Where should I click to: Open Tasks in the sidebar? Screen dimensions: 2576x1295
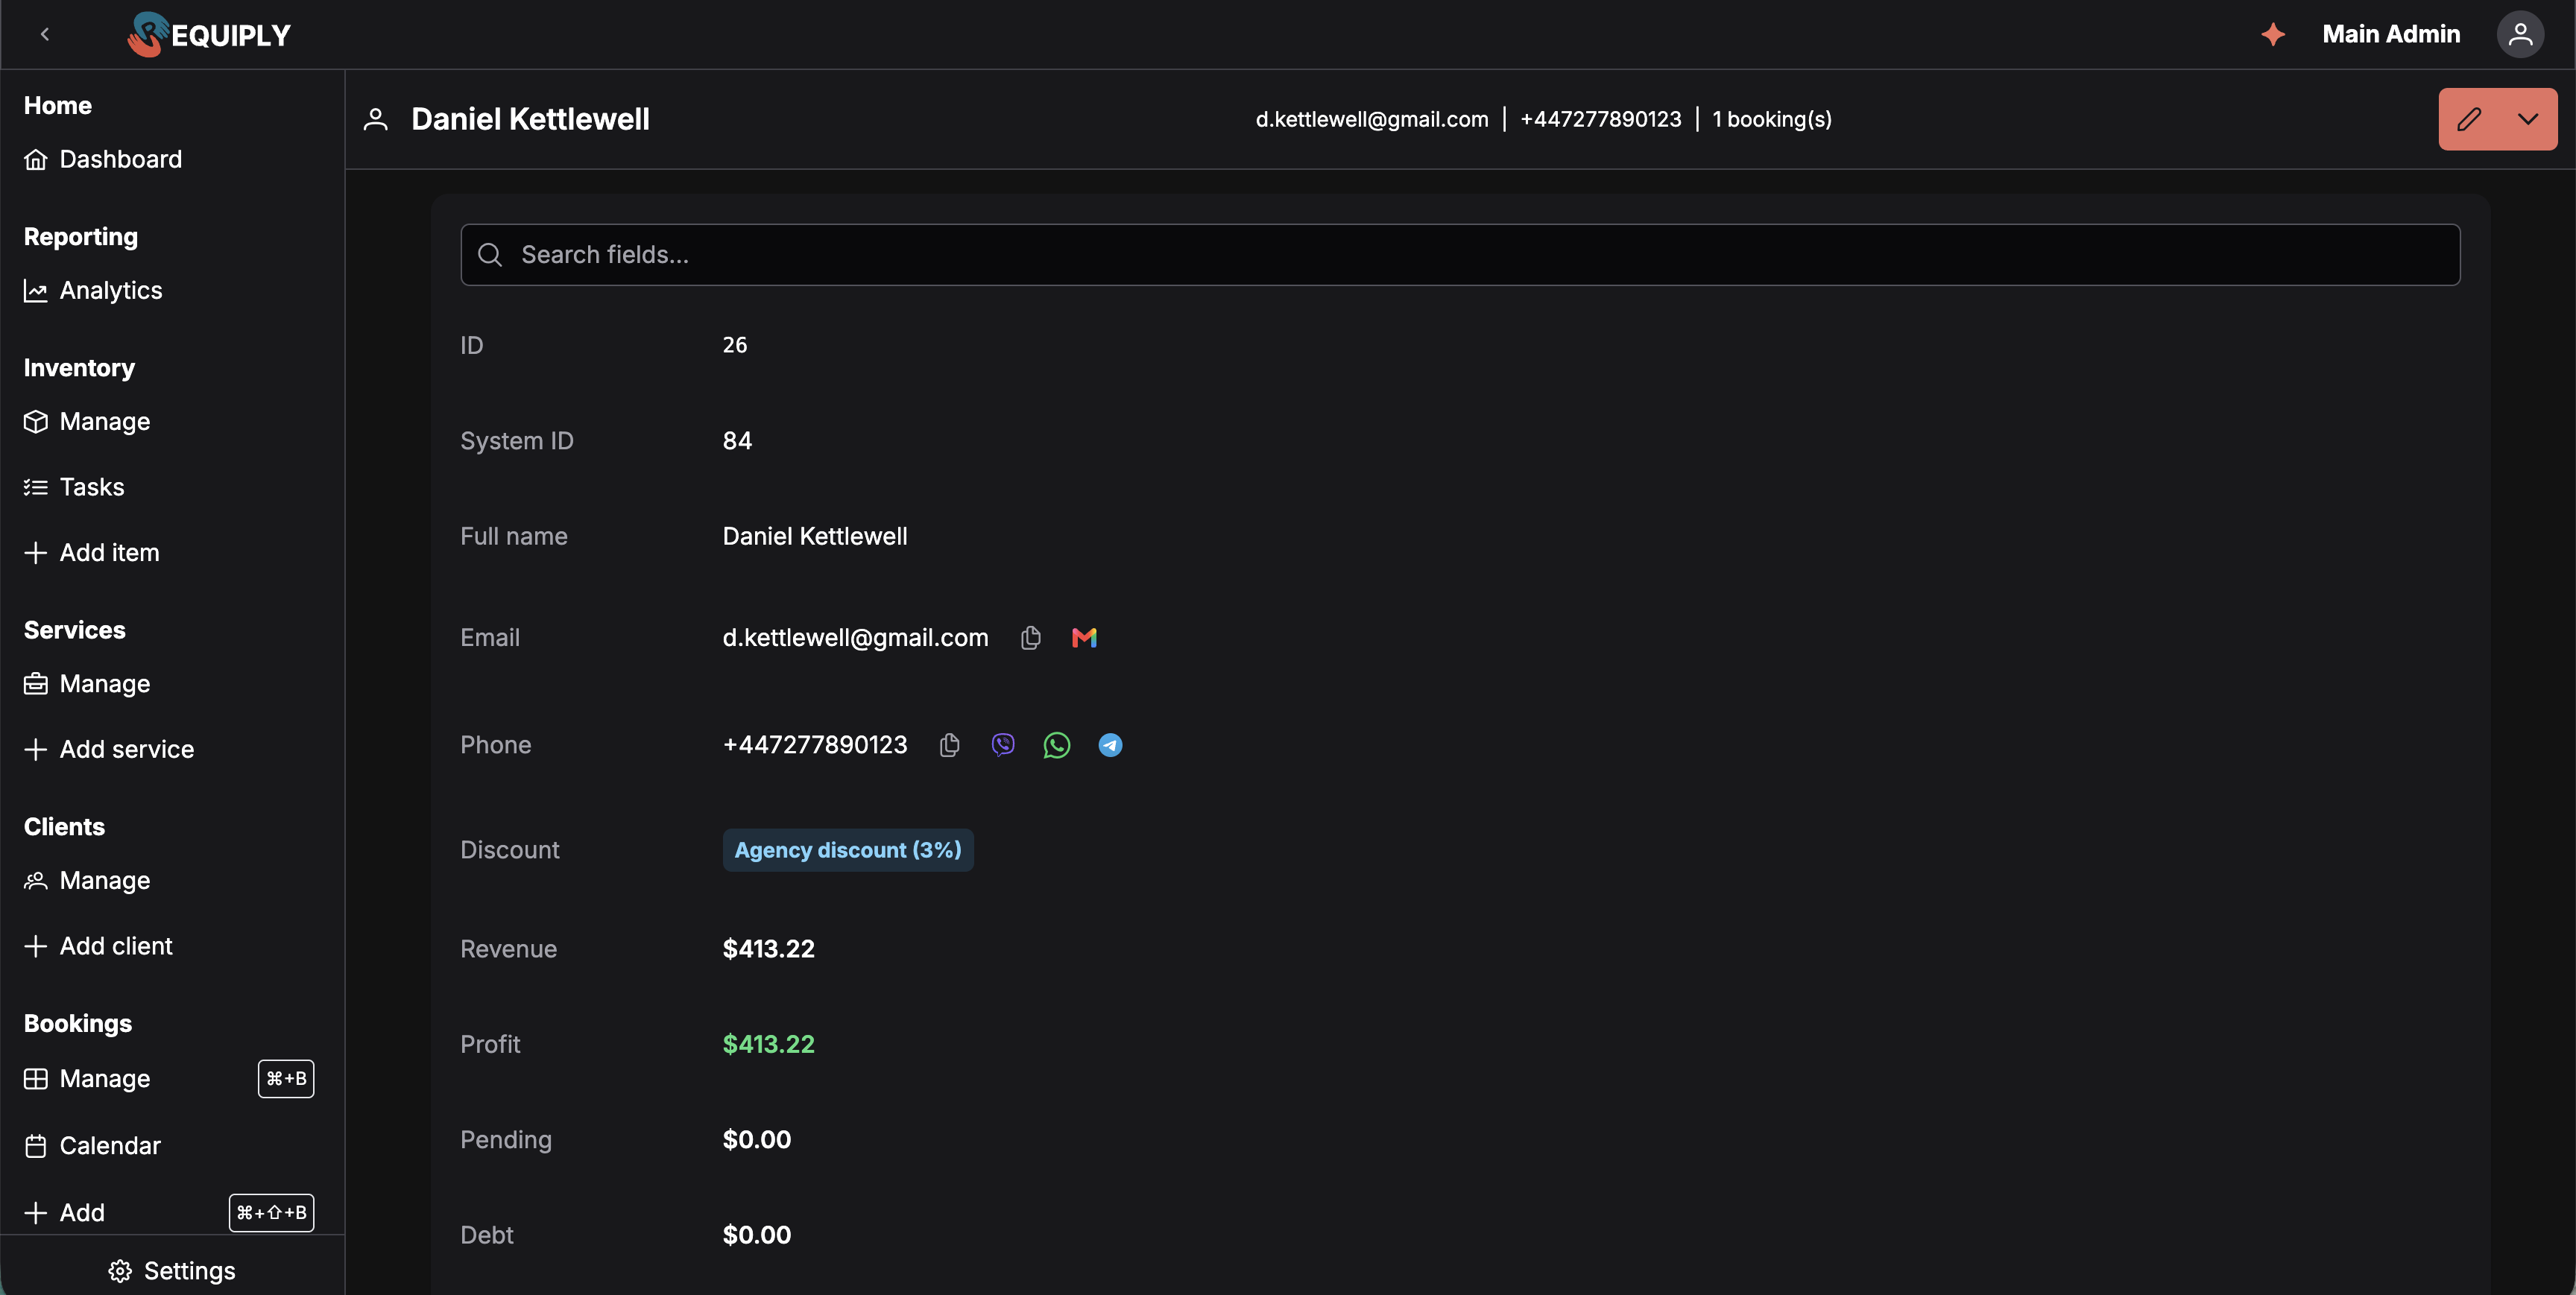pyautogui.click(x=75, y=487)
